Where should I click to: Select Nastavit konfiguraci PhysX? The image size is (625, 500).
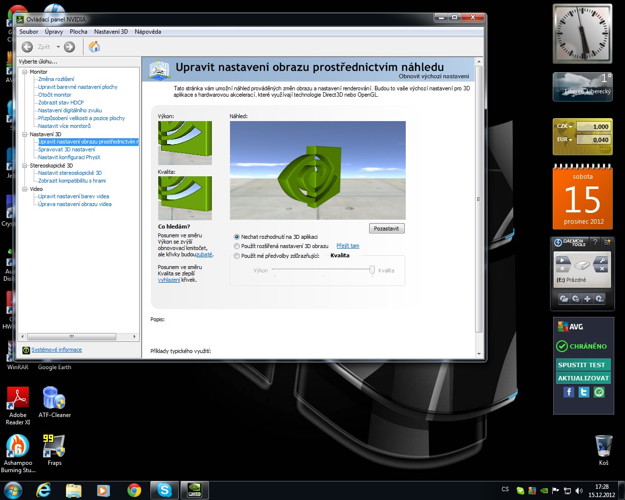(x=69, y=157)
